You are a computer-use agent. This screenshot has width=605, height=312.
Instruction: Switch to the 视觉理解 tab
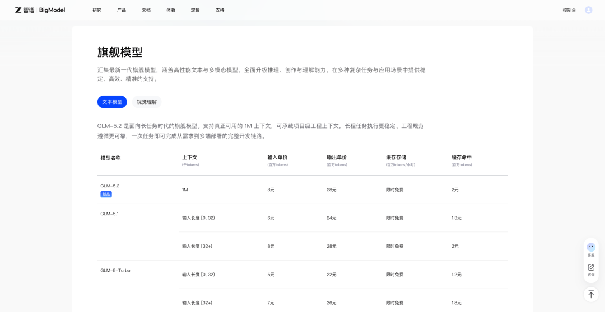(x=147, y=102)
